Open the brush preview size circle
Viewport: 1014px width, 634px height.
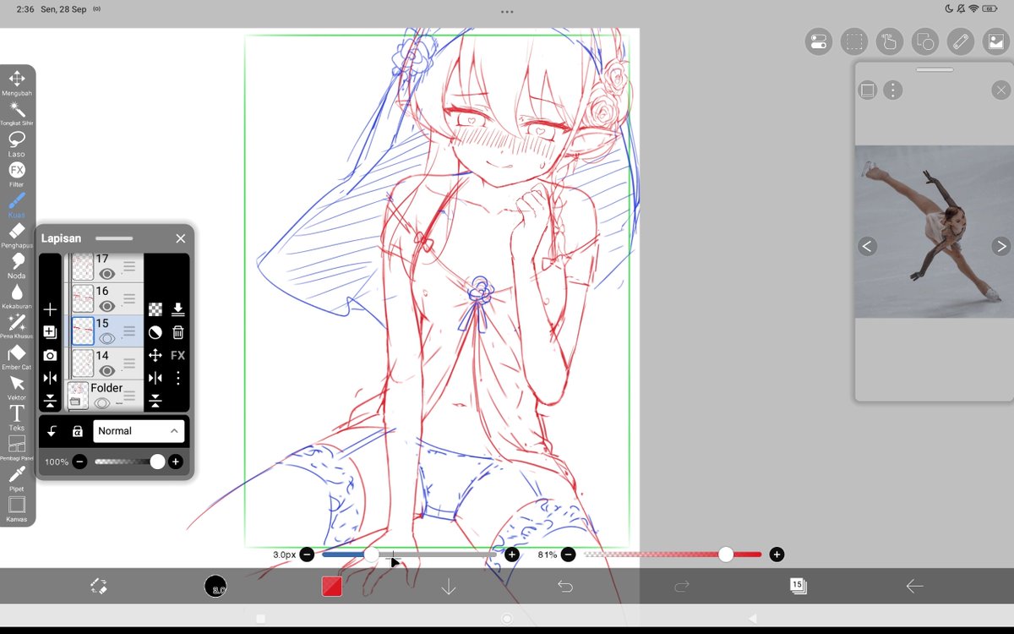coord(215,586)
